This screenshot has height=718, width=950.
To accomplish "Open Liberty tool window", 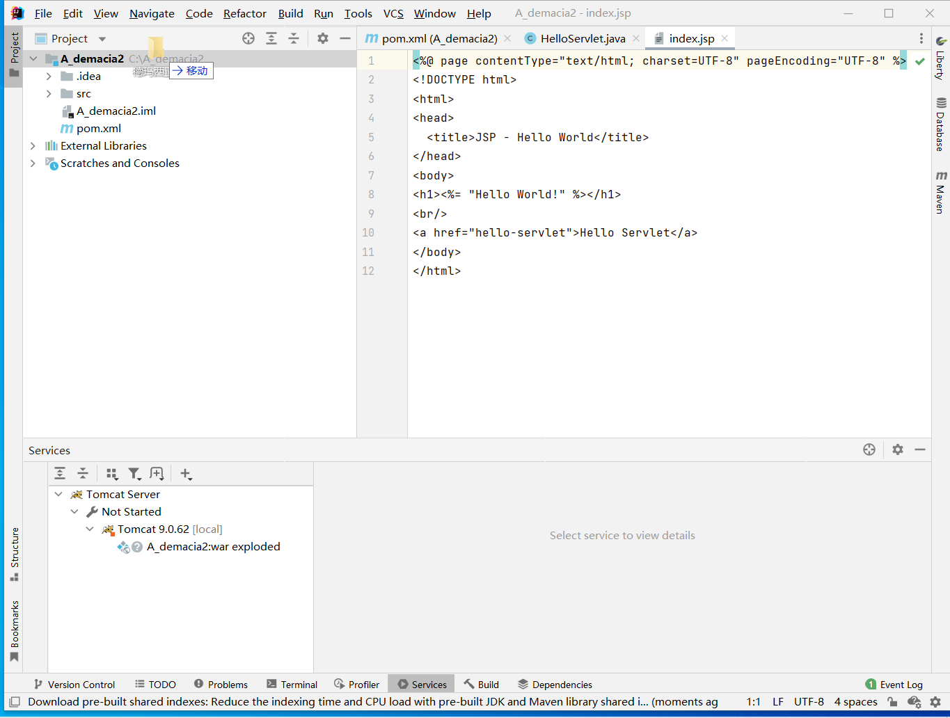I will [x=941, y=58].
